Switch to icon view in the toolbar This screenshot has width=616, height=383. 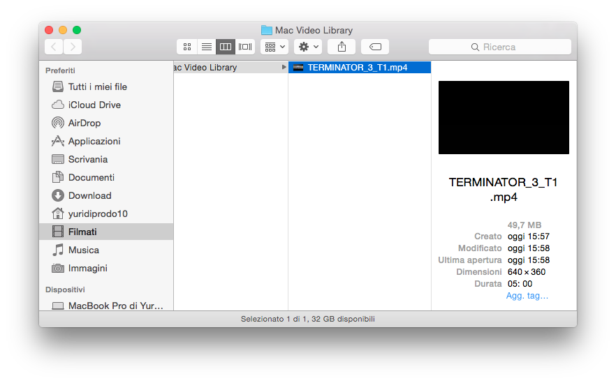pyautogui.click(x=187, y=47)
